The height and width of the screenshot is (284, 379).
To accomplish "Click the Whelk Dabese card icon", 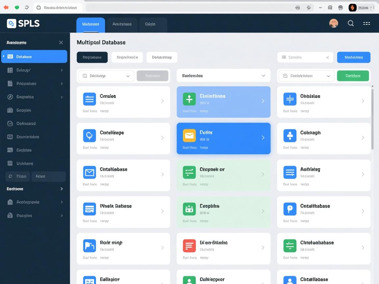I will 89,209.
